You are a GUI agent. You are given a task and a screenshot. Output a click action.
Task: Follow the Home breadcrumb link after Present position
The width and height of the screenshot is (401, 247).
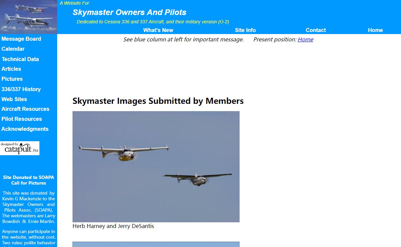point(305,39)
